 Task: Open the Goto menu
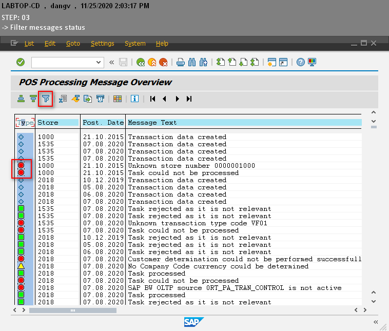click(x=73, y=44)
